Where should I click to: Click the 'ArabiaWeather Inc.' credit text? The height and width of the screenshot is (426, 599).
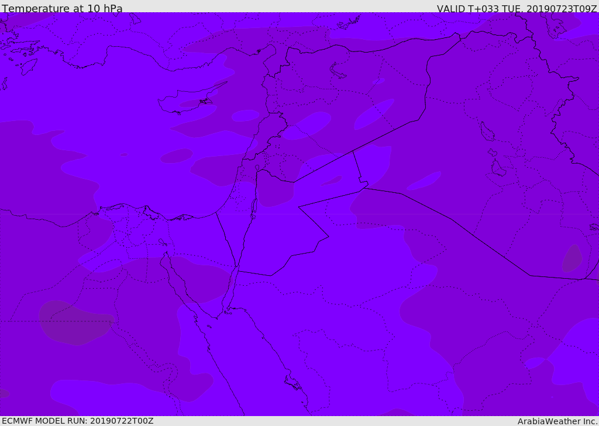pos(557,421)
